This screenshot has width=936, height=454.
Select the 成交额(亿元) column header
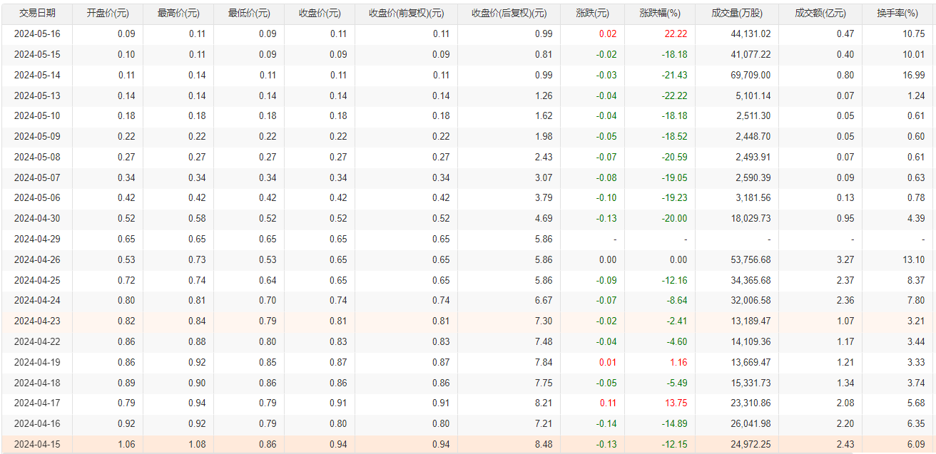click(x=820, y=14)
